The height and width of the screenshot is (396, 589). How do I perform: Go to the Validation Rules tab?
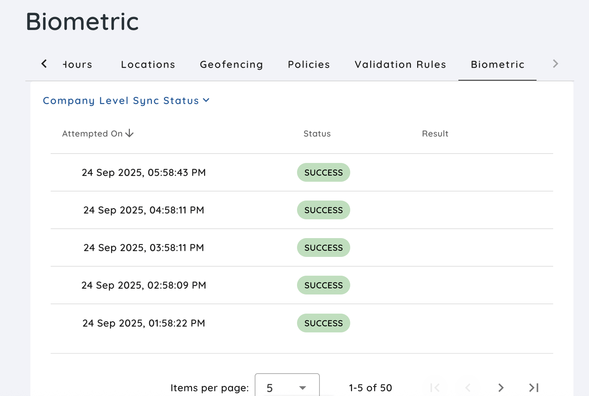click(400, 64)
